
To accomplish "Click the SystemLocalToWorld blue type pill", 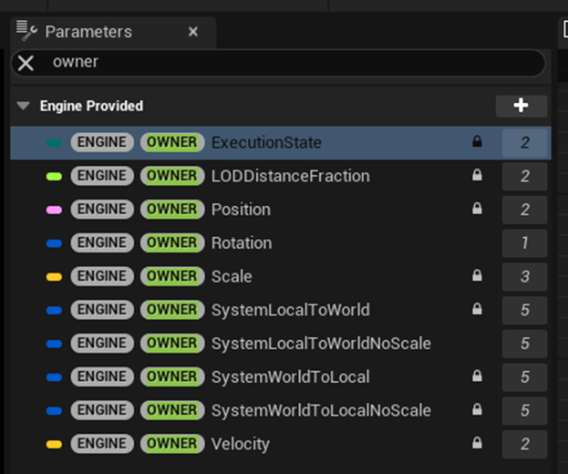I will [x=54, y=310].
